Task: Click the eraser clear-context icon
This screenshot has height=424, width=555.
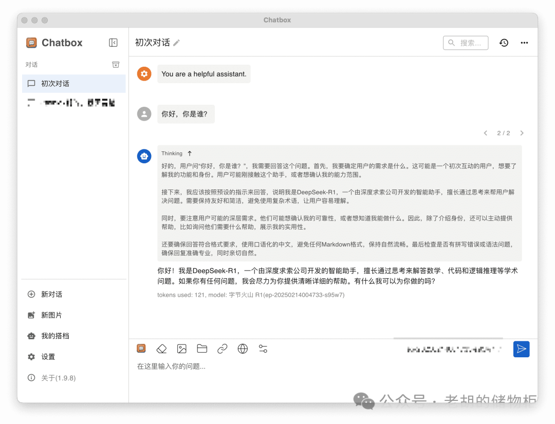Action: [161, 349]
